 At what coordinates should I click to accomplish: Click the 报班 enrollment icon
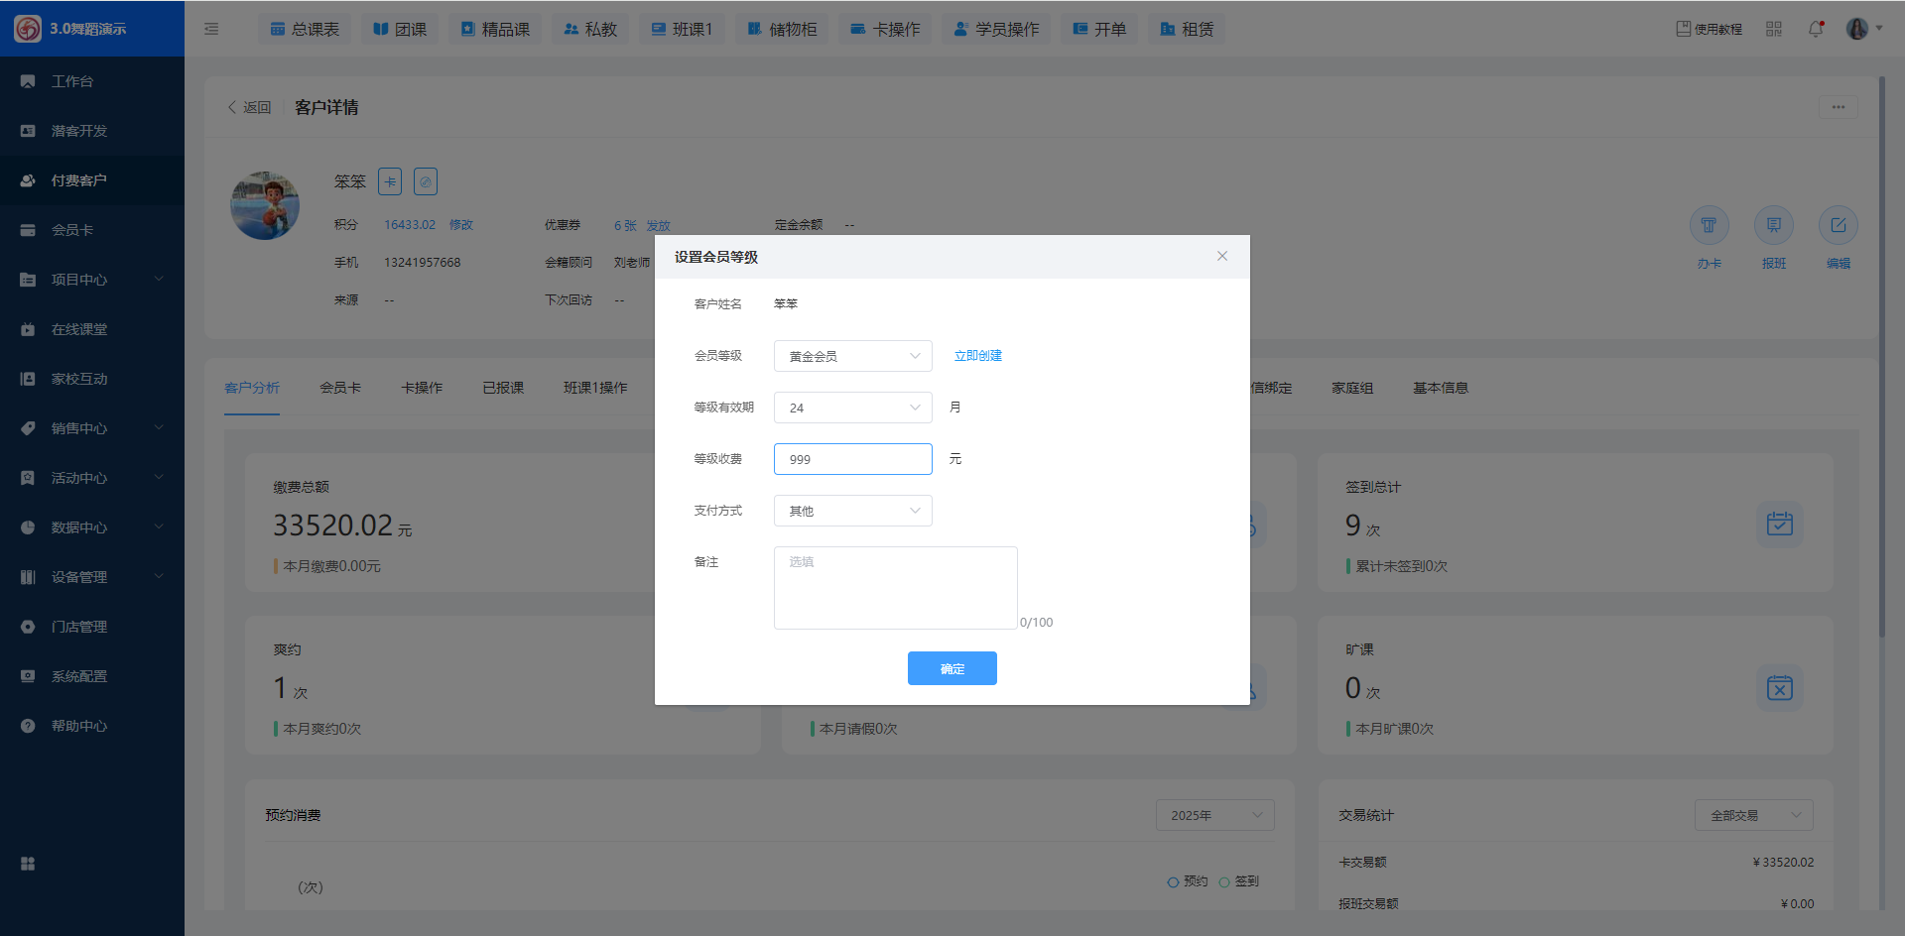tap(1773, 226)
